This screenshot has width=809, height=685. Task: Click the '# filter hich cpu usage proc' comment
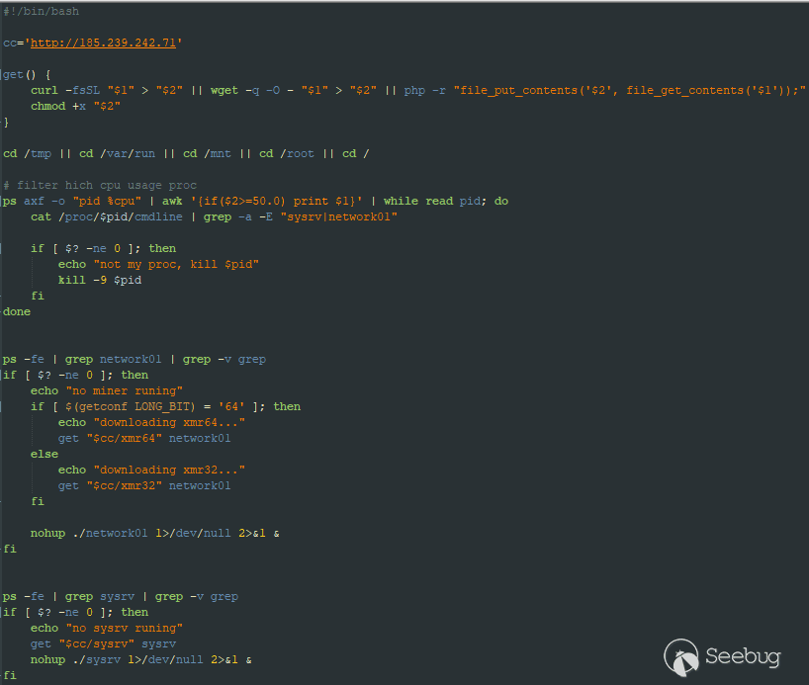click(x=100, y=185)
